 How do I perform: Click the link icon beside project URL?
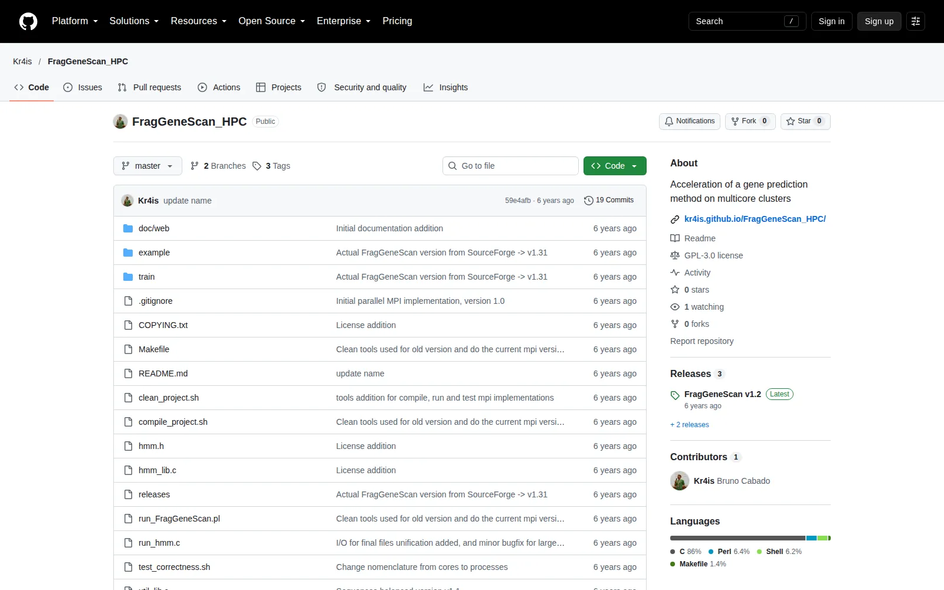(x=675, y=219)
